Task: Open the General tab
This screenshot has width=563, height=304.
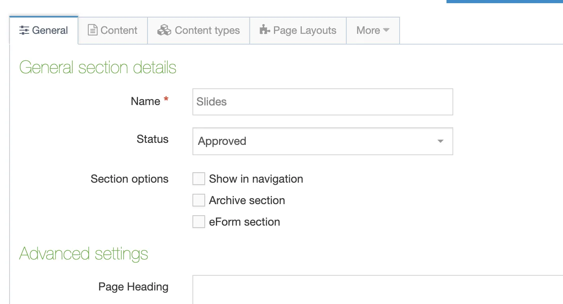Action: [x=44, y=30]
